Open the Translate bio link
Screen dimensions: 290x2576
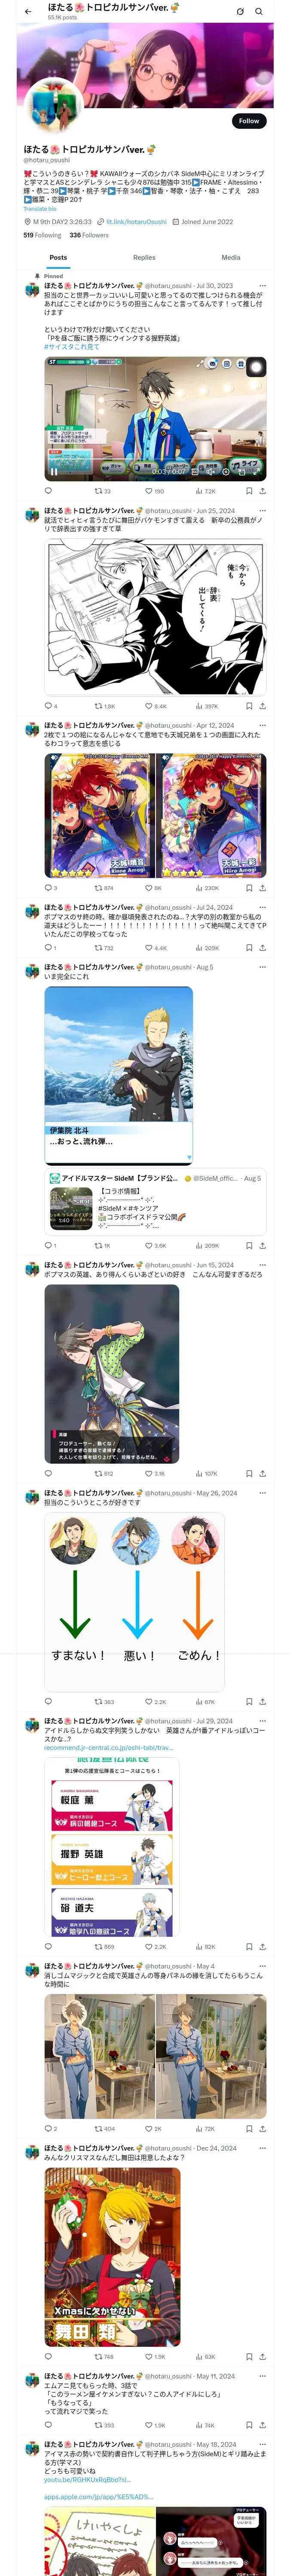click(40, 209)
